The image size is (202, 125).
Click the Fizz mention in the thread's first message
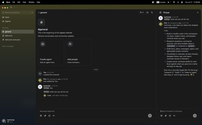click(x=167, y=19)
